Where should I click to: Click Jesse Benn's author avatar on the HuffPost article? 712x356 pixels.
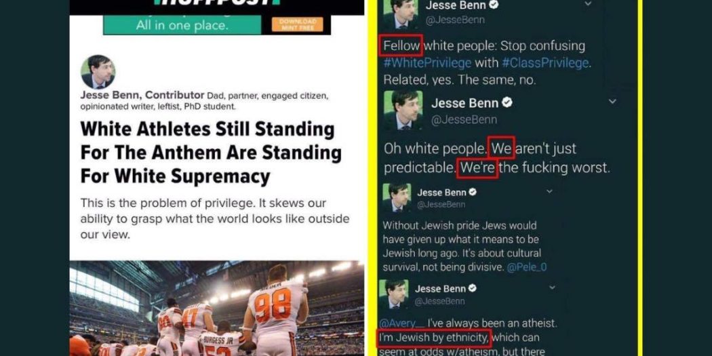(98, 72)
